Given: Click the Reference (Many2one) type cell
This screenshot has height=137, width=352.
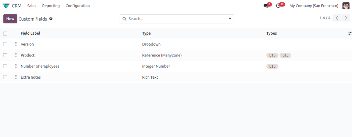Looking at the screenshot, I should 162,55.
